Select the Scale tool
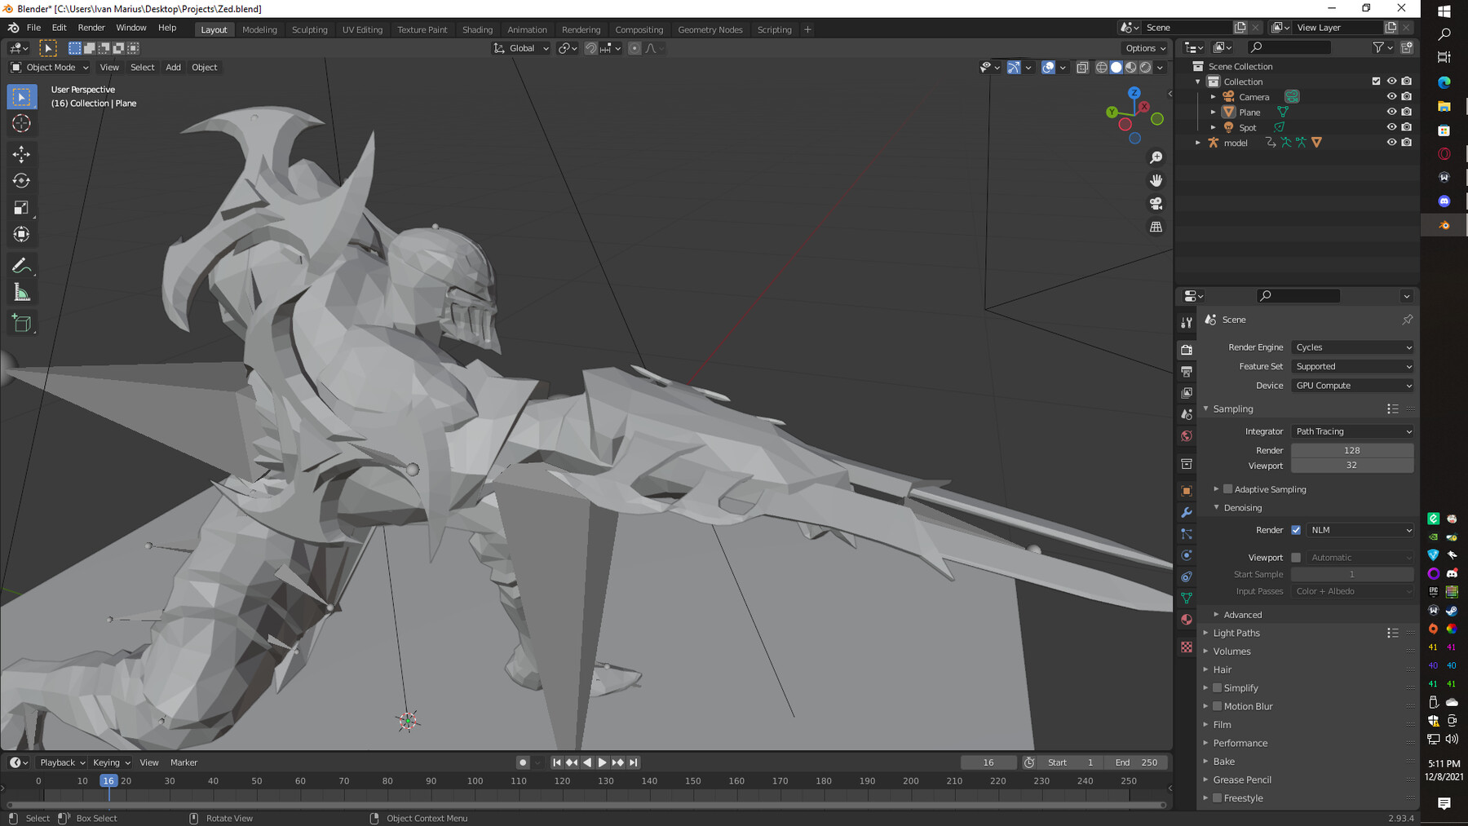 [x=22, y=208]
